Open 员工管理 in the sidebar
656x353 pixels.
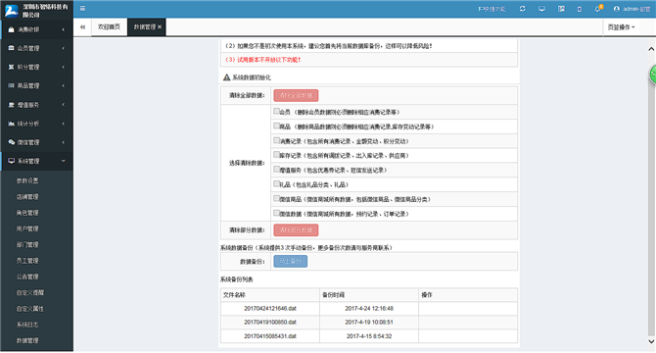tap(27, 261)
